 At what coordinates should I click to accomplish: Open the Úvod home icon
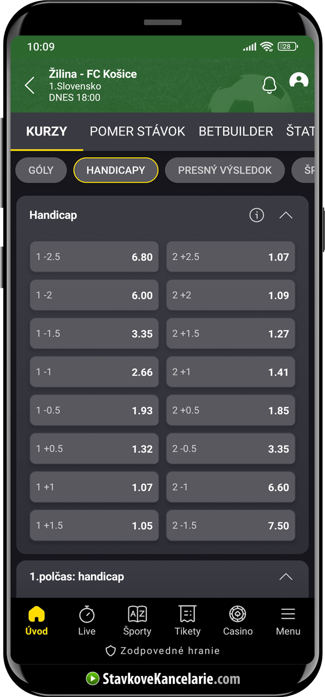[36, 614]
